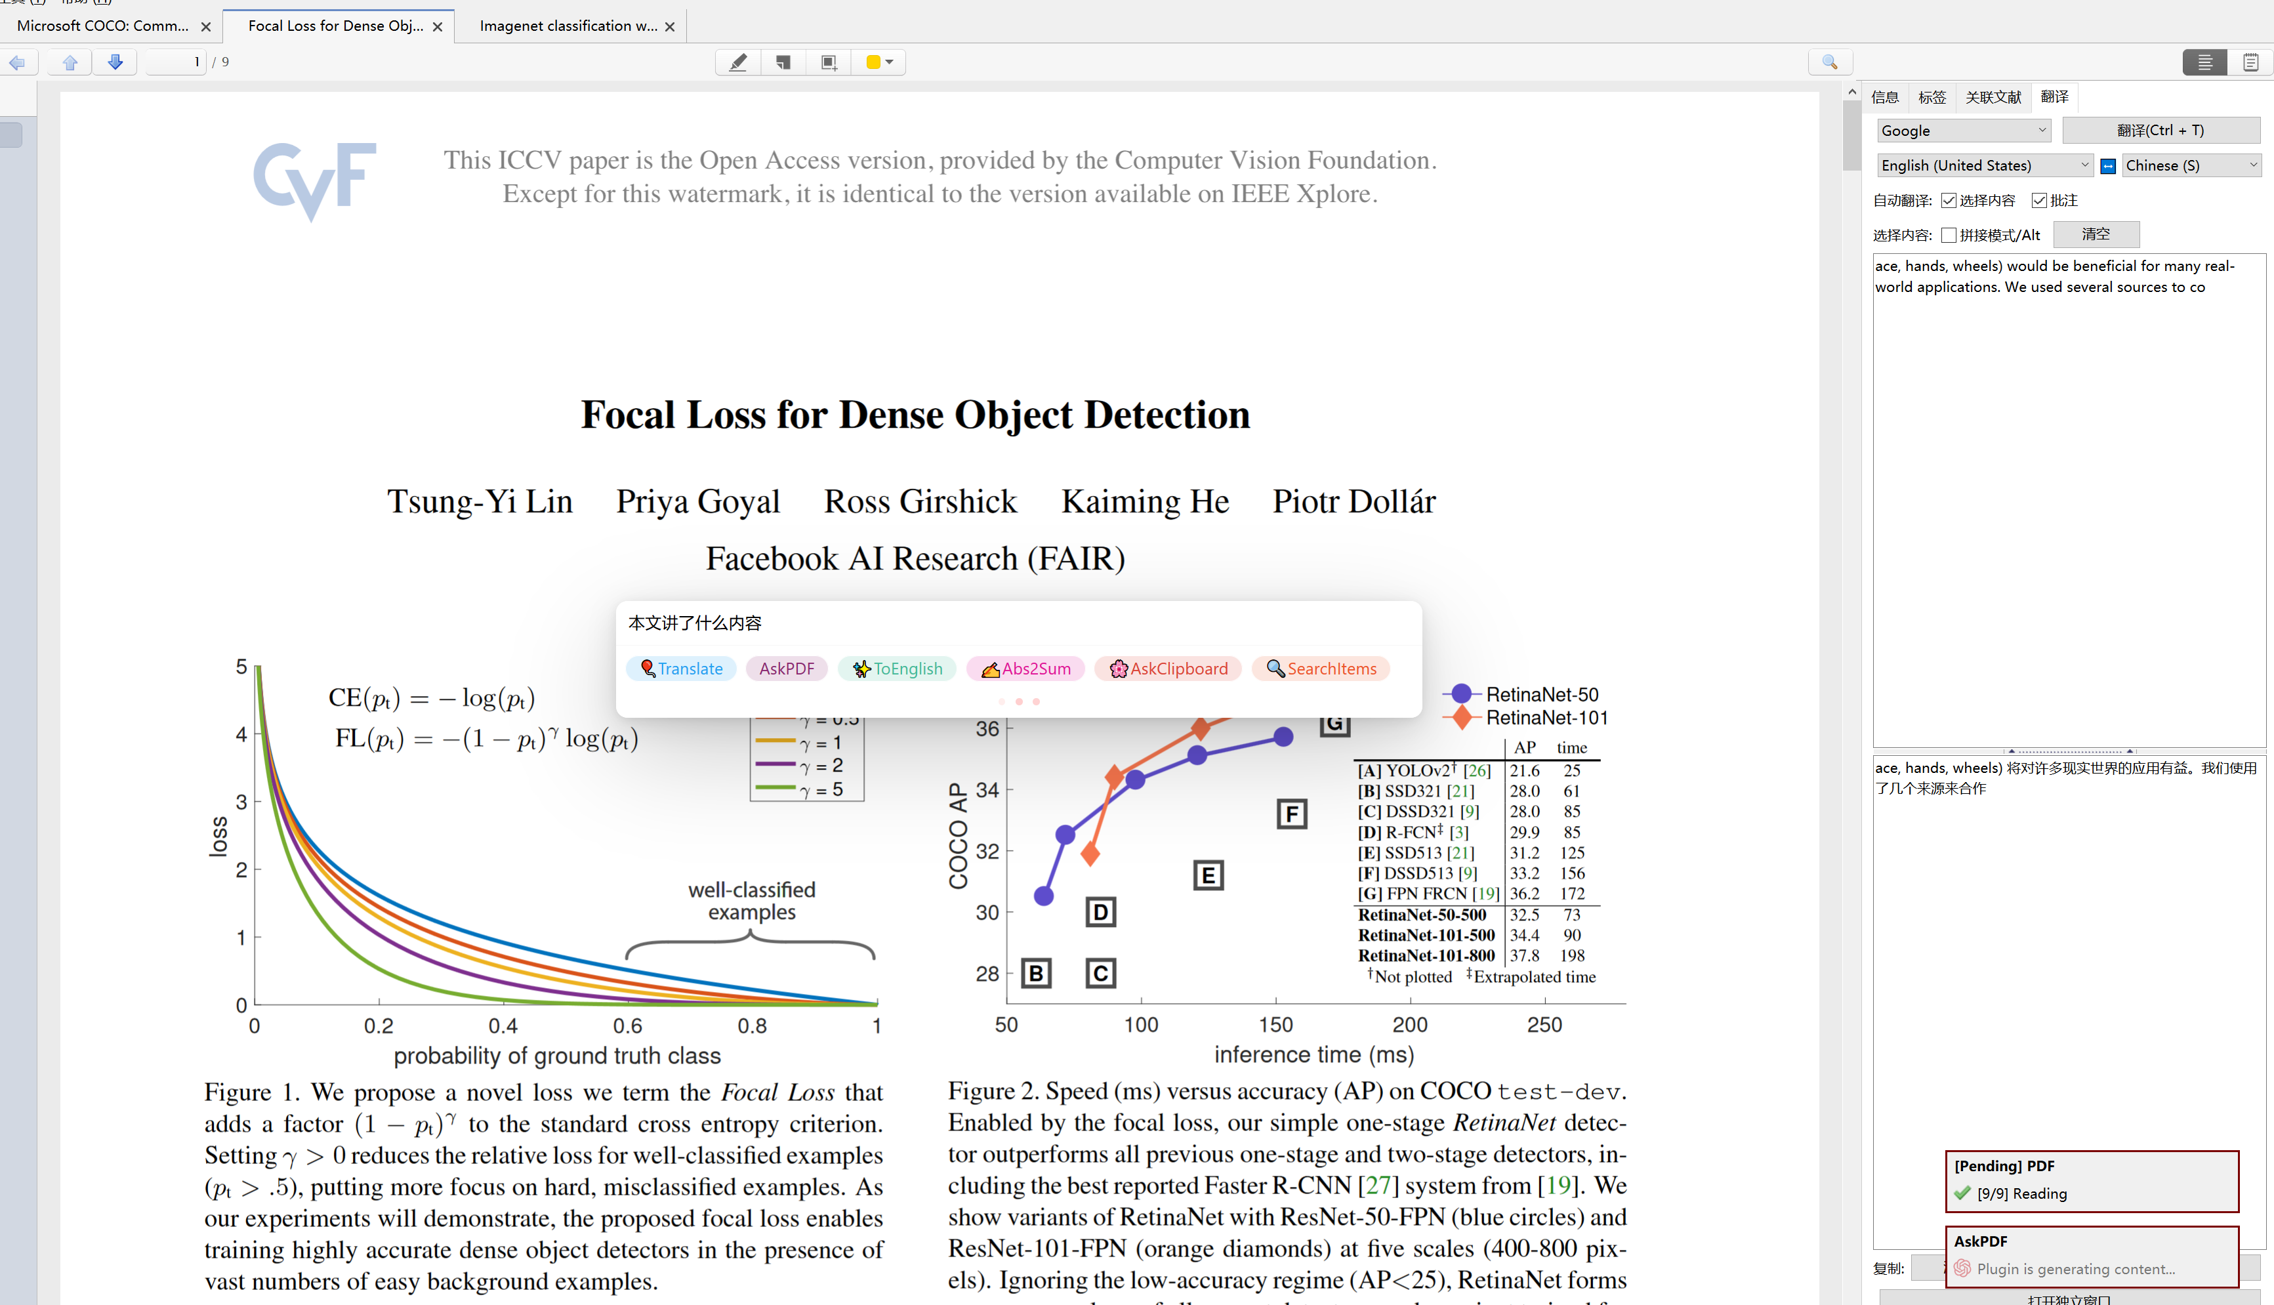Click author name Ross Girshick

tap(920, 502)
